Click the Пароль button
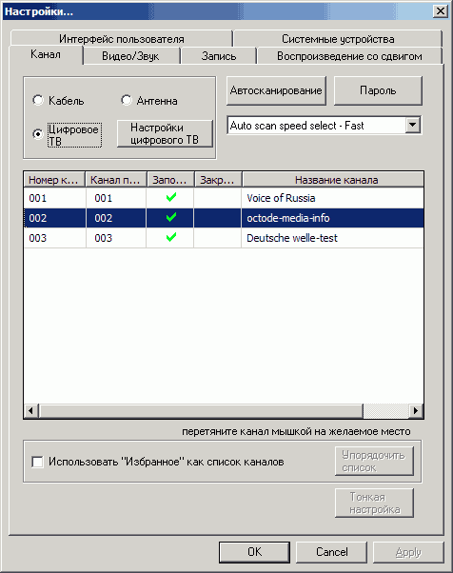The width and height of the screenshot is (453, 573). tap(378, 90)
